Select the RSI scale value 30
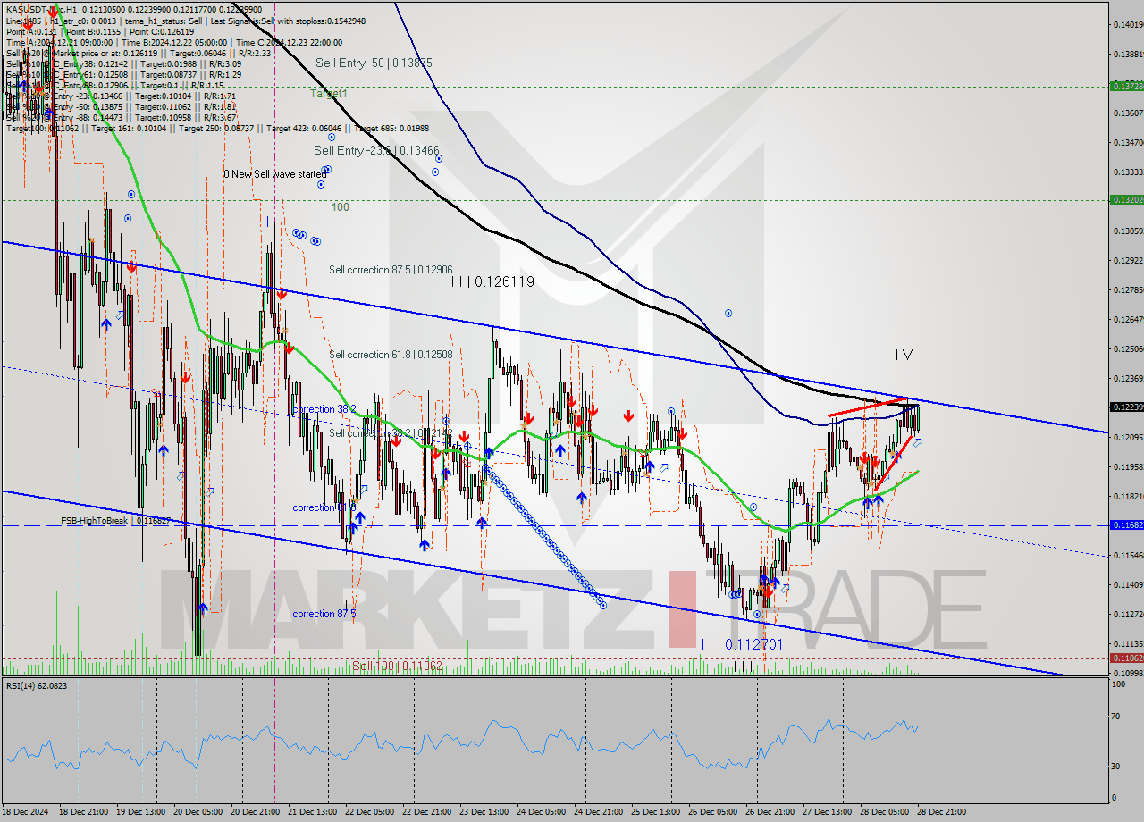Screen dimensions: 1144x822 1116,766
